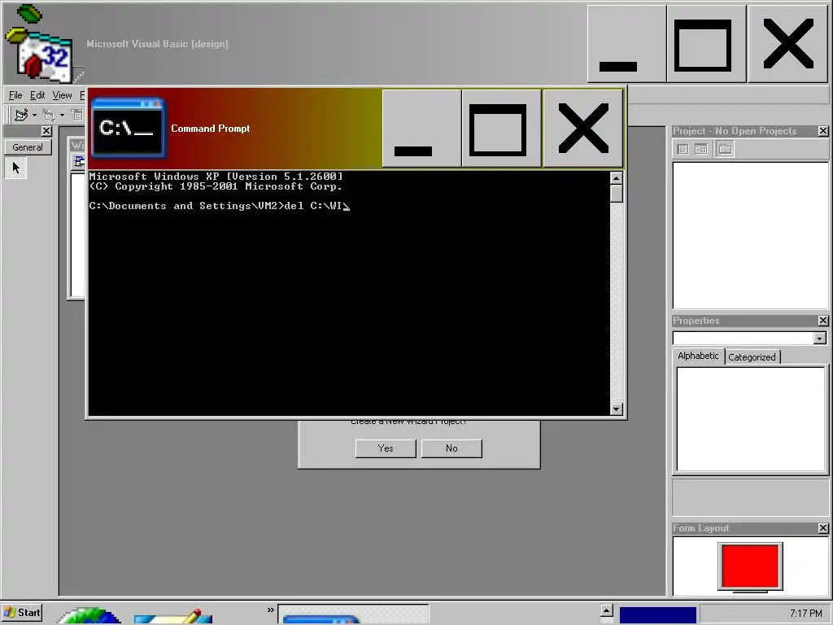
Task: Click the red form in Form Layout monitor
Action: 750,566
